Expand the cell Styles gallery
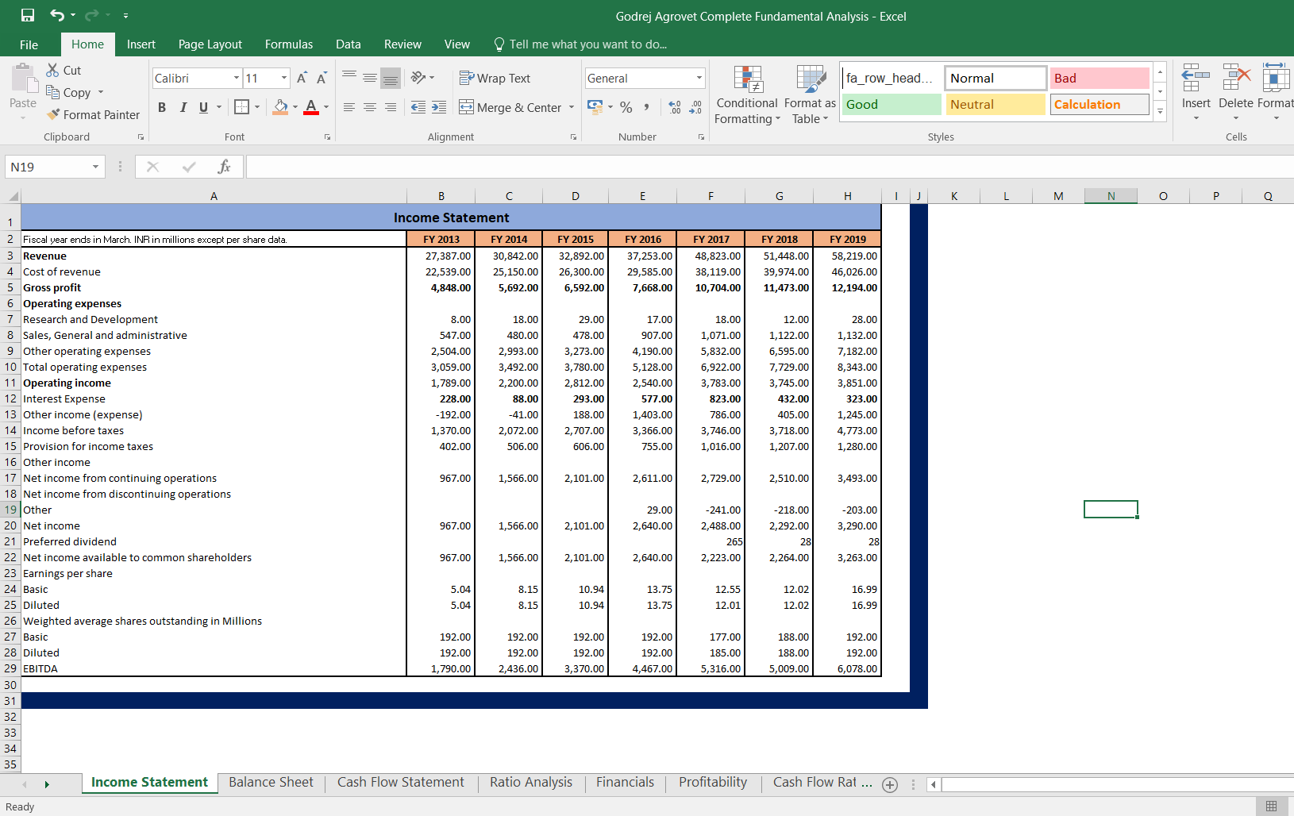This screenshot has height=816, width=1294. coord(1160,112)
